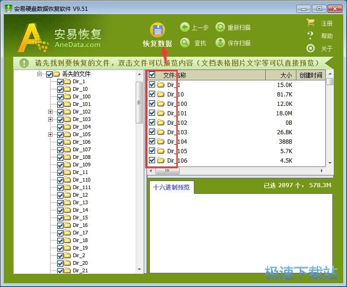The height and width of the screenshot is (287, 347).
Task: Click the folder icon of Dir_10 in the file list
Action: coord(161,94)
